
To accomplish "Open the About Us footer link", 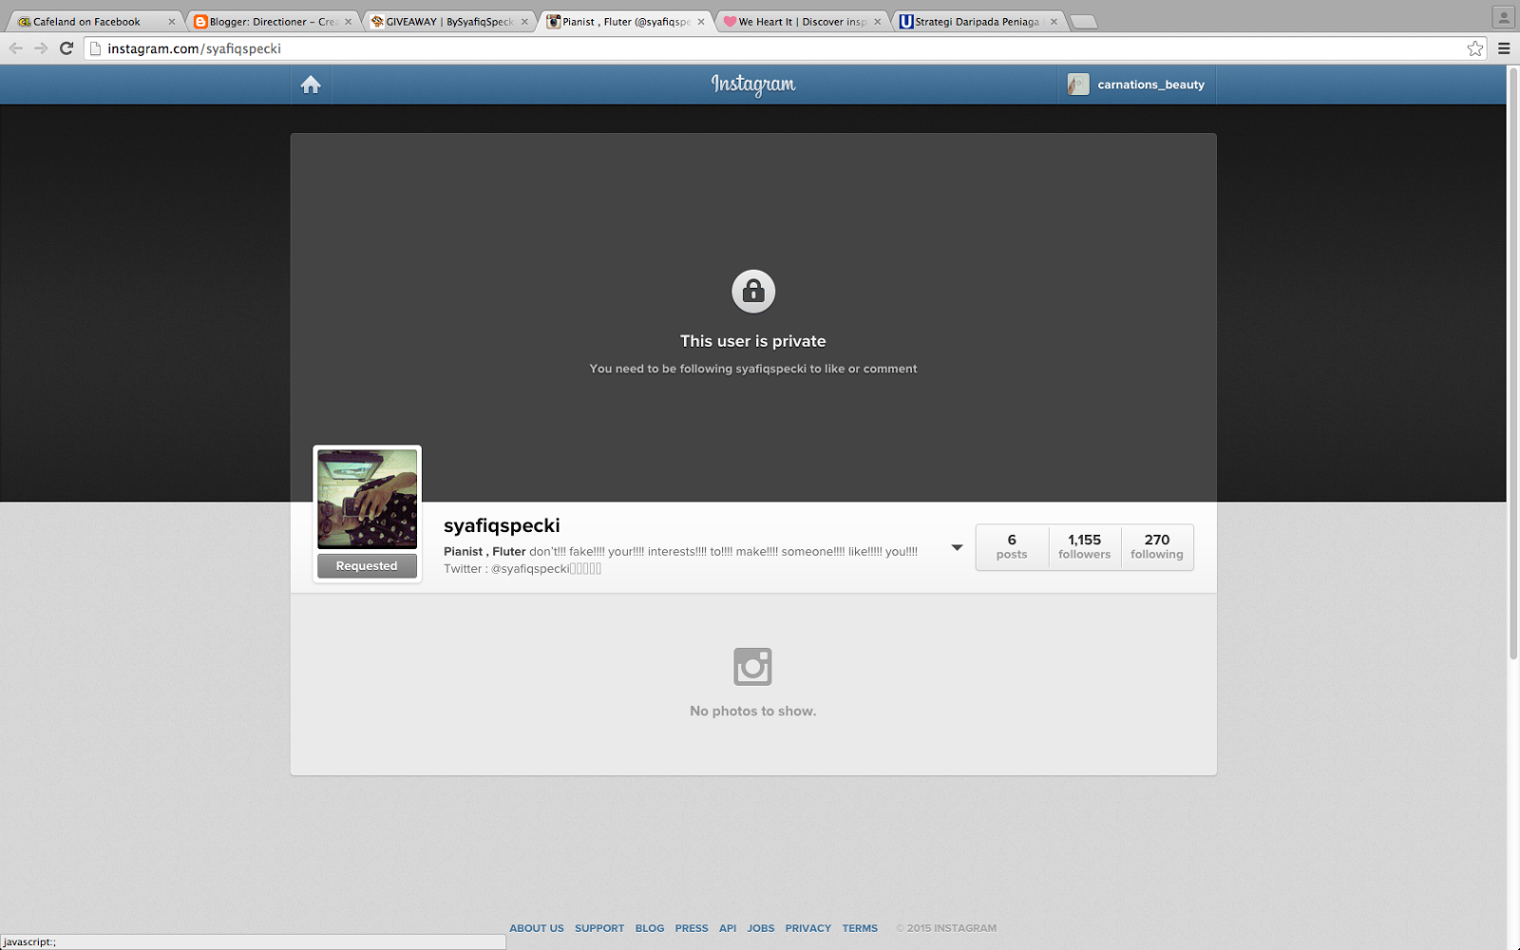I will 537,928.
